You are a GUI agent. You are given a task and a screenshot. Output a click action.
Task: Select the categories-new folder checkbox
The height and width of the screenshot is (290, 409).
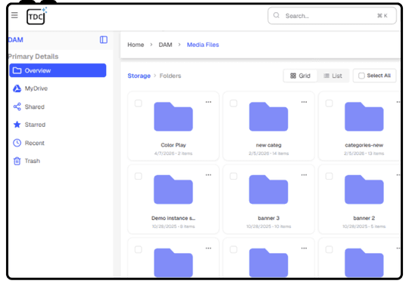click(x=329, y=103)
